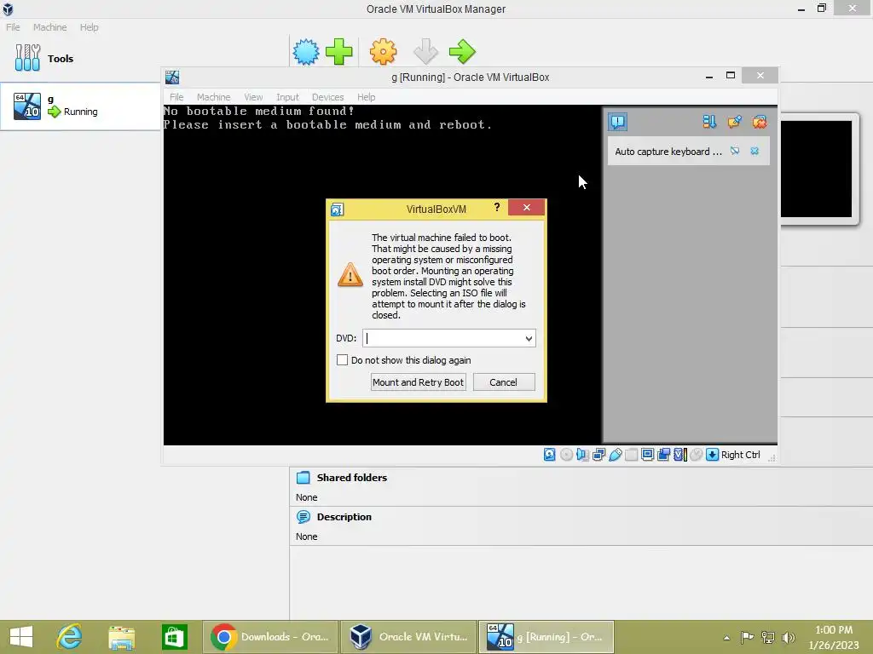
Task: Click the question mark help button in dialog
Action: 497,208
